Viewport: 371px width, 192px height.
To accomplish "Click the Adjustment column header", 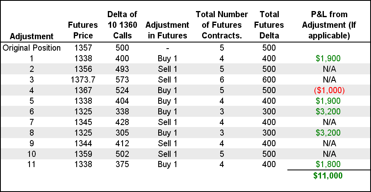I will [32, 36].
